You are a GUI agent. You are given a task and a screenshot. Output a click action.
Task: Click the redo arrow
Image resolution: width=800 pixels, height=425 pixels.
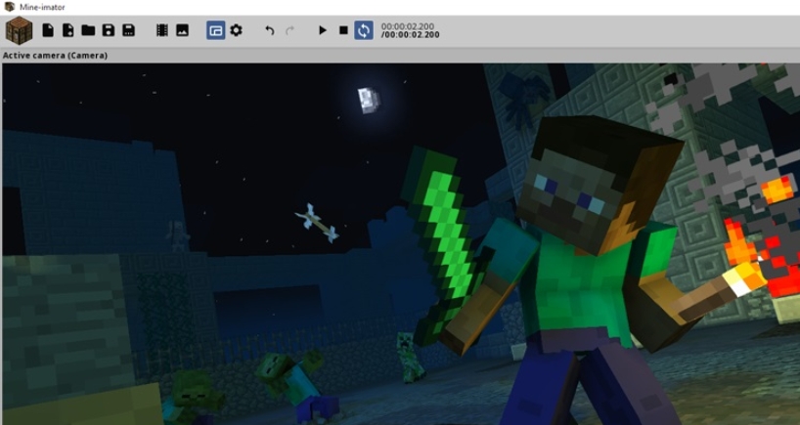pyautogui.click(x=289, y=30)
